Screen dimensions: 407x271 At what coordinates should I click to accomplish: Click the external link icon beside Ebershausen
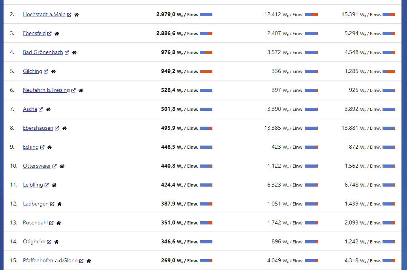[x=57, y=128]
